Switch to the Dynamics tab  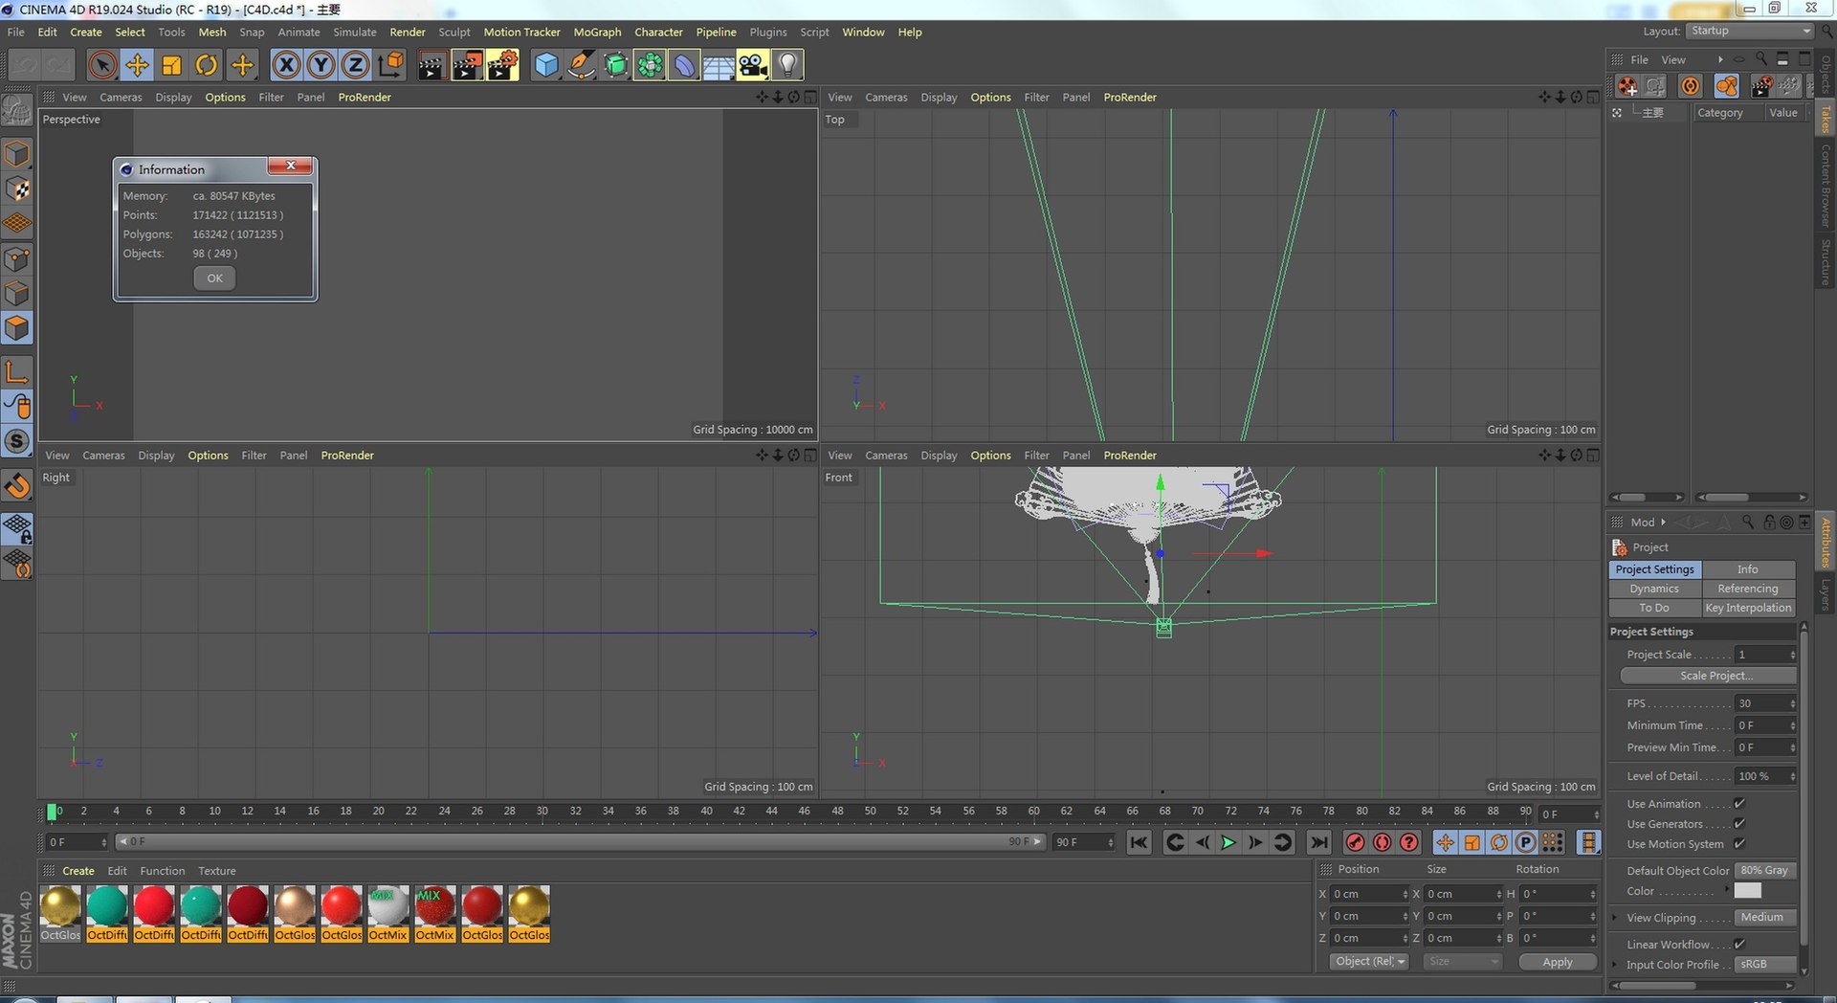(x=1654, y=589)
